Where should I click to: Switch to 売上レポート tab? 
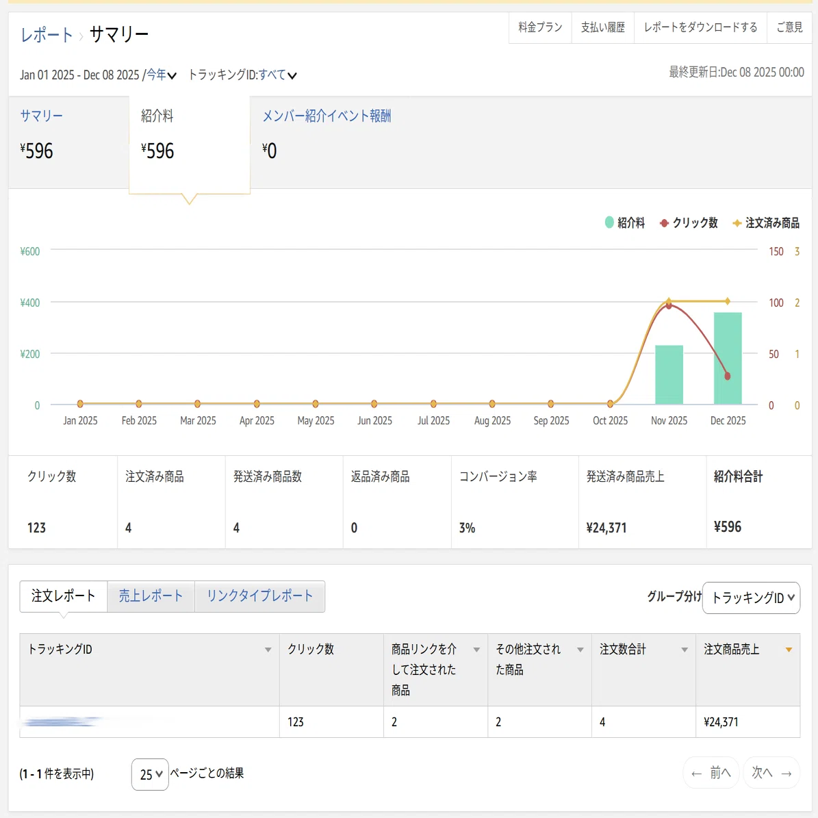point(151,596)
